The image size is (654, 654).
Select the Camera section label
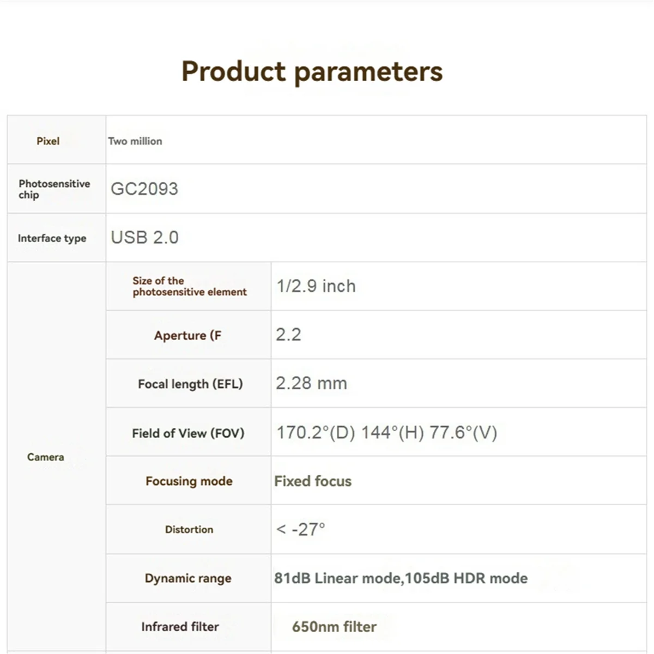tap(45, 457)
